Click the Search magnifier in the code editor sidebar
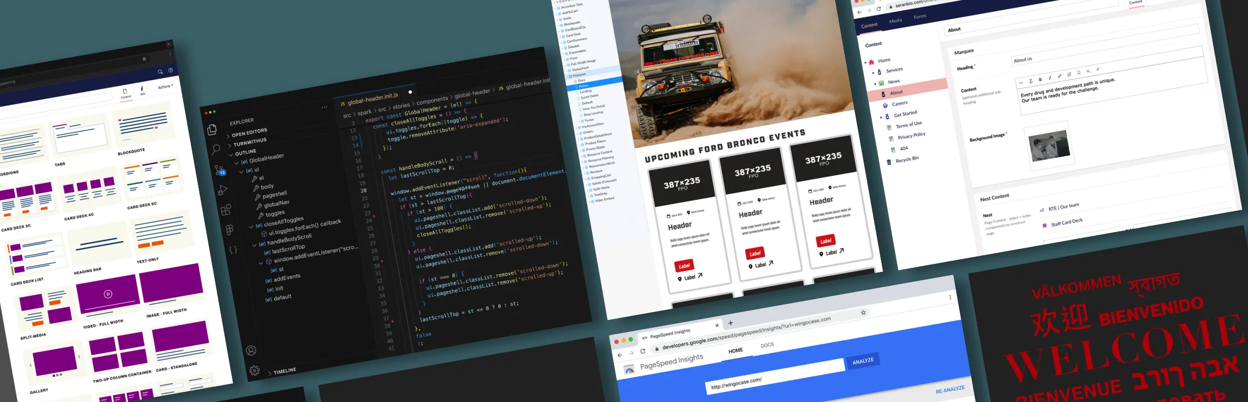 point(216,149)
